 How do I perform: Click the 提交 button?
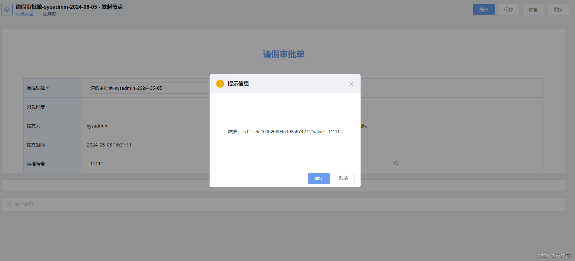(x=484, y=9)
